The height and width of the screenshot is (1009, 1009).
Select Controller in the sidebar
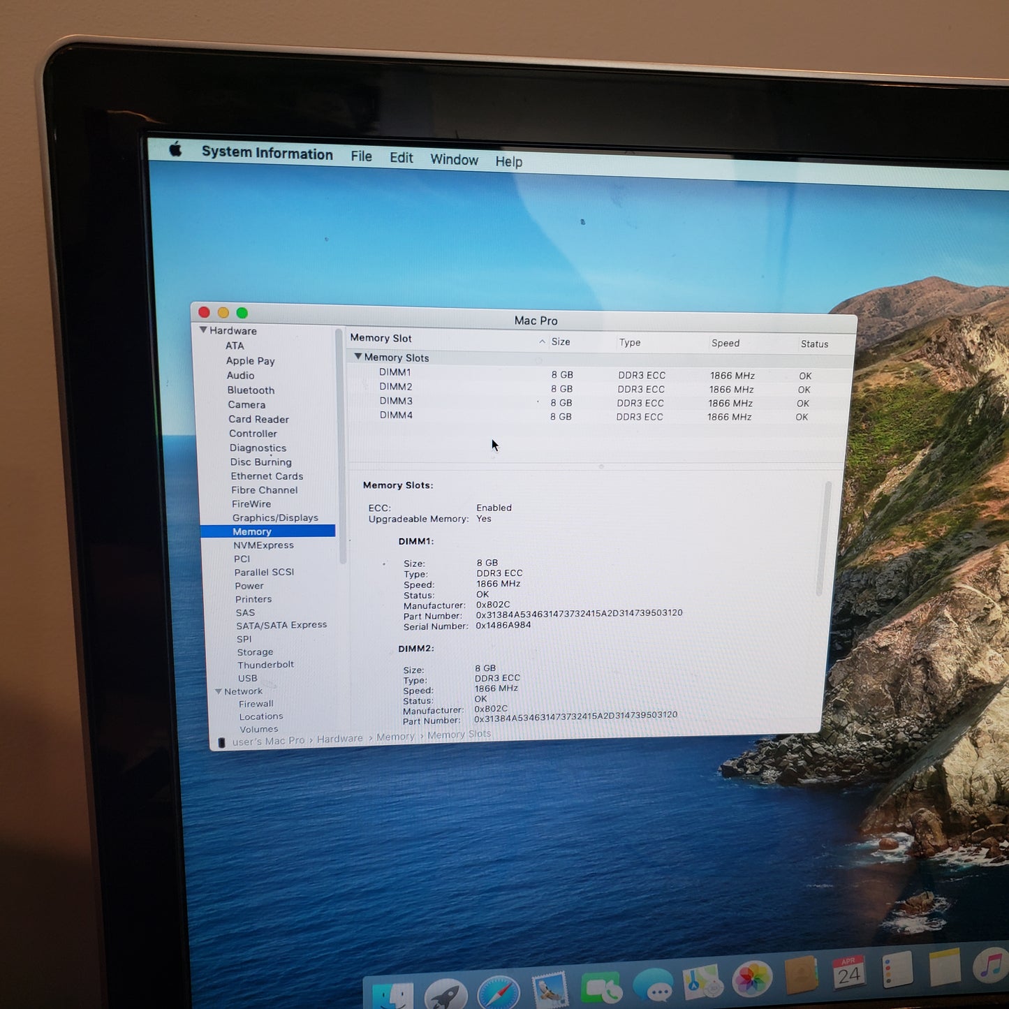tap(253, 434)
